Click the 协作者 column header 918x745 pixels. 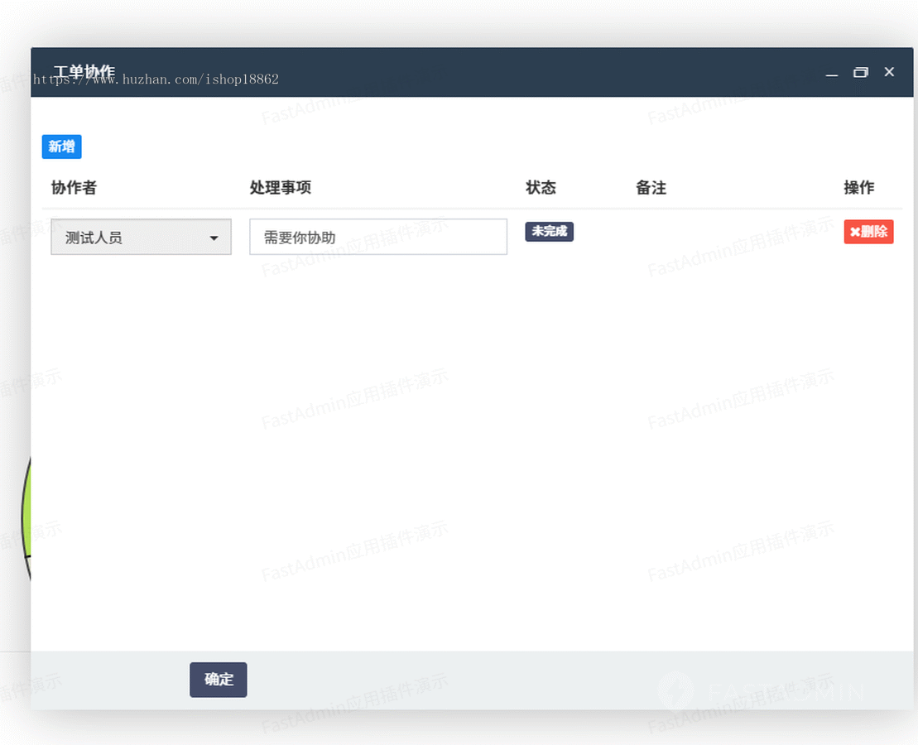point(74,188)
